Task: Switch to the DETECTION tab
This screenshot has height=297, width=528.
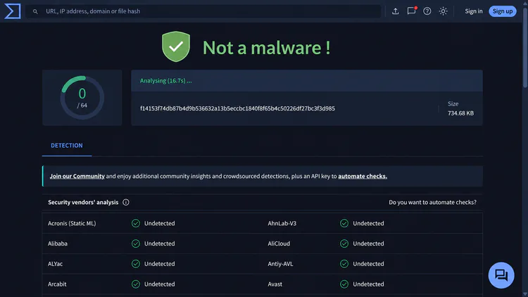Action: [67, 146]
